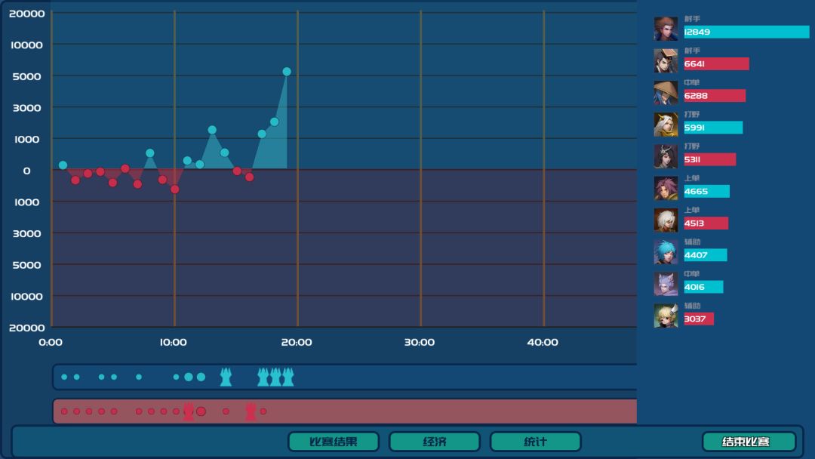Click the second red tower icon in red timeline
Viewport: 815px width, 459px height.
[251, 411]
